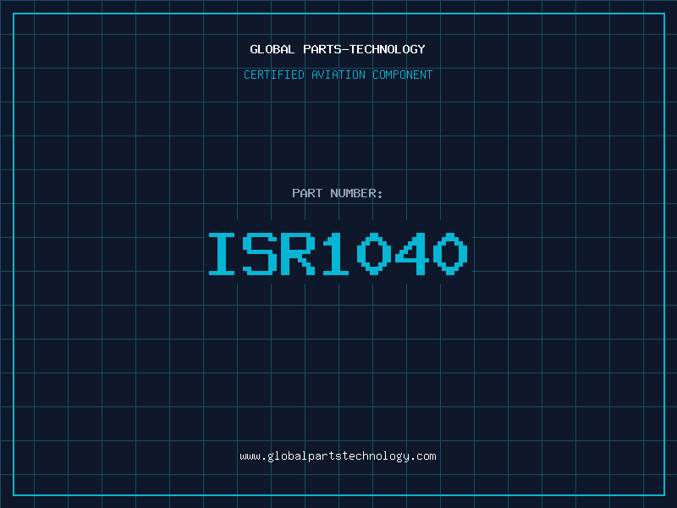
Task: Click the word AVIATION in the subtitle
Action: 338,75
